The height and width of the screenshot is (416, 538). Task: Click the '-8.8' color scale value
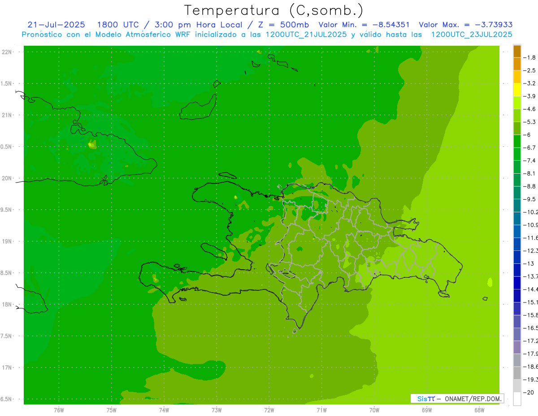pyautogui.click(x=530, y=186)
